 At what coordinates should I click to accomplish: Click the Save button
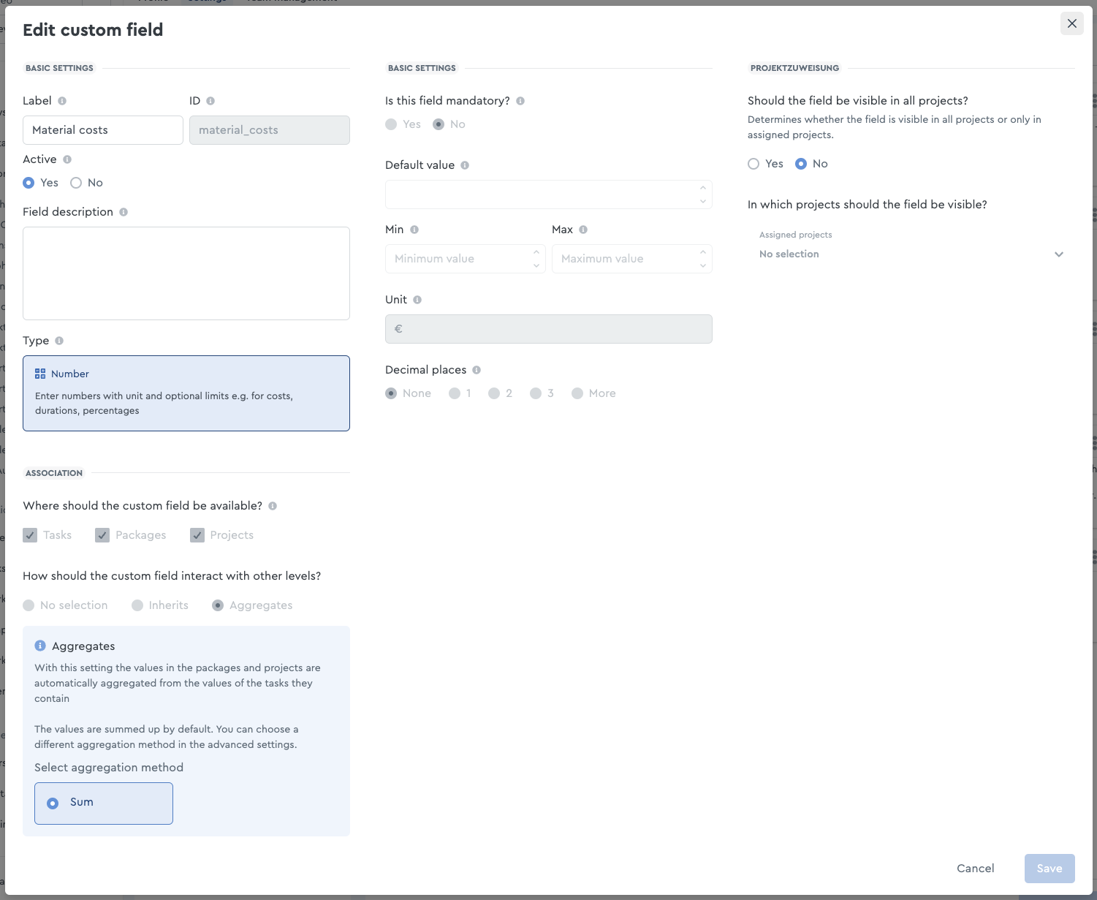pyautogui.click(x=1049, y=869)
